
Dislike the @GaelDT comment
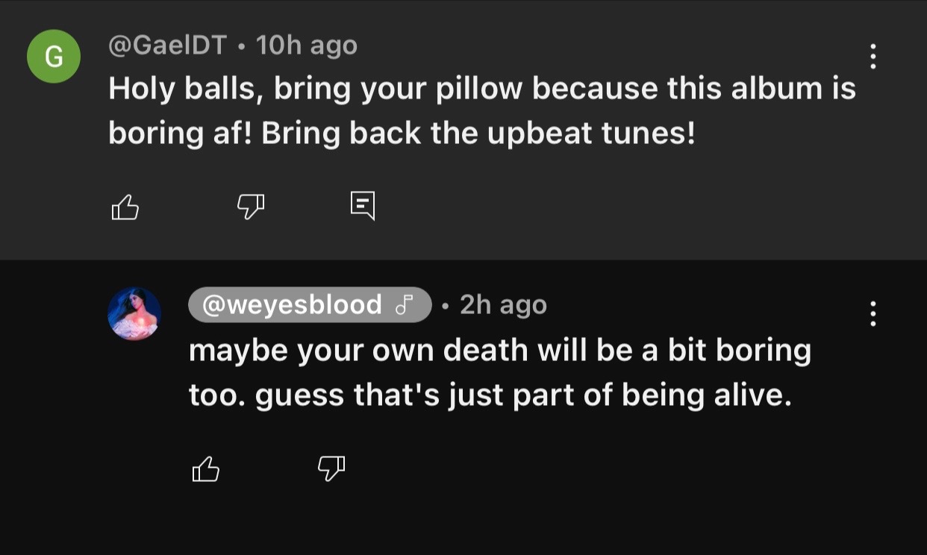(251, 207)
